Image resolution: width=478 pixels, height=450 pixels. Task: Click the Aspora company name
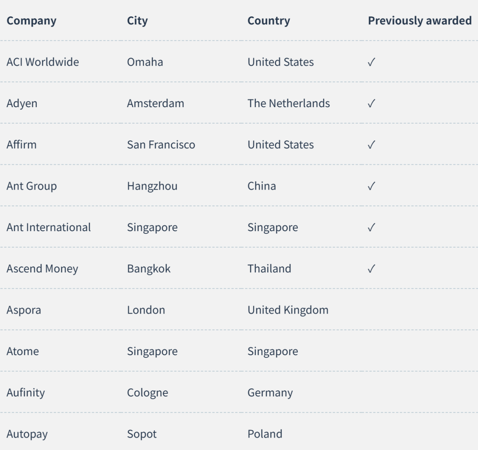click(24, 310)
